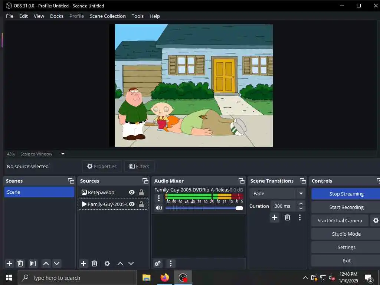Open the View menu
The height and width of the screenshot is (285, 380).
(x=39, y=16)
